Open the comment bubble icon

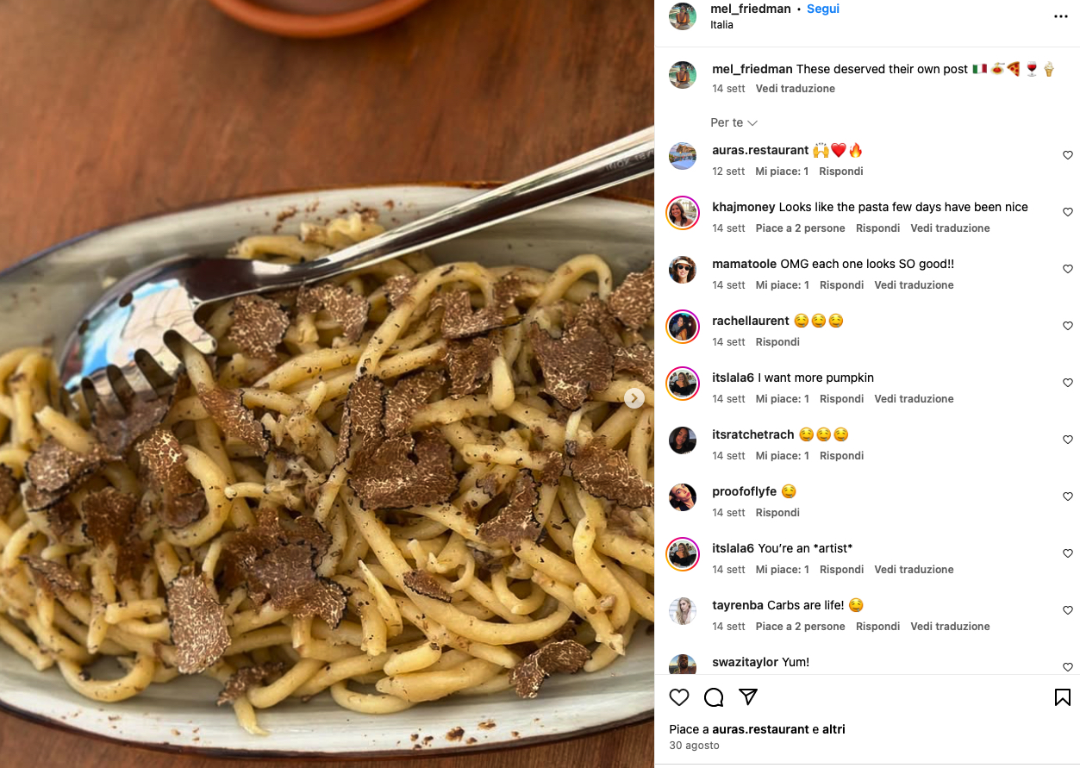(x=714, y=697)
